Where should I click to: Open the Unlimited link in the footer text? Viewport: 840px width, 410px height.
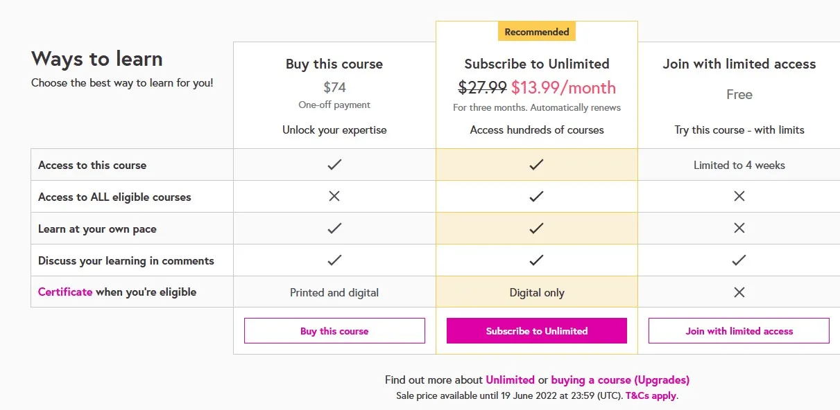point(510,380)
